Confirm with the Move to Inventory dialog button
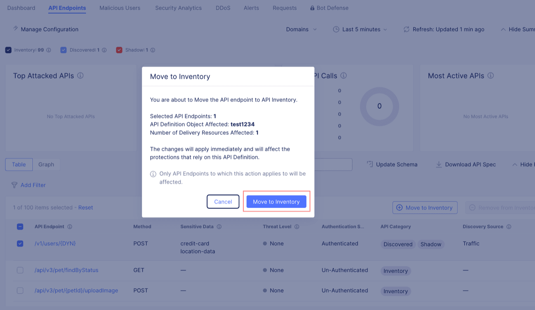The image size is (535, 310). click(276, 202)
